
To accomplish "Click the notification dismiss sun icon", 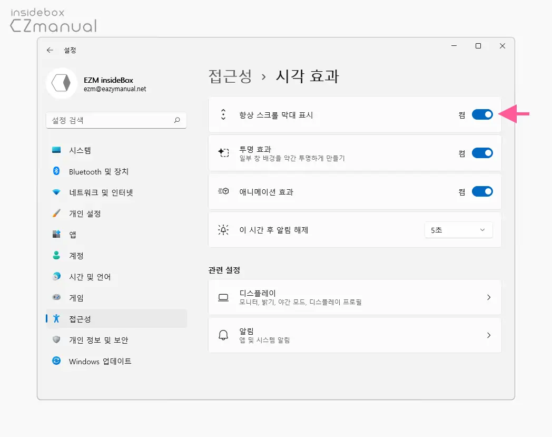I will point(223,230).
